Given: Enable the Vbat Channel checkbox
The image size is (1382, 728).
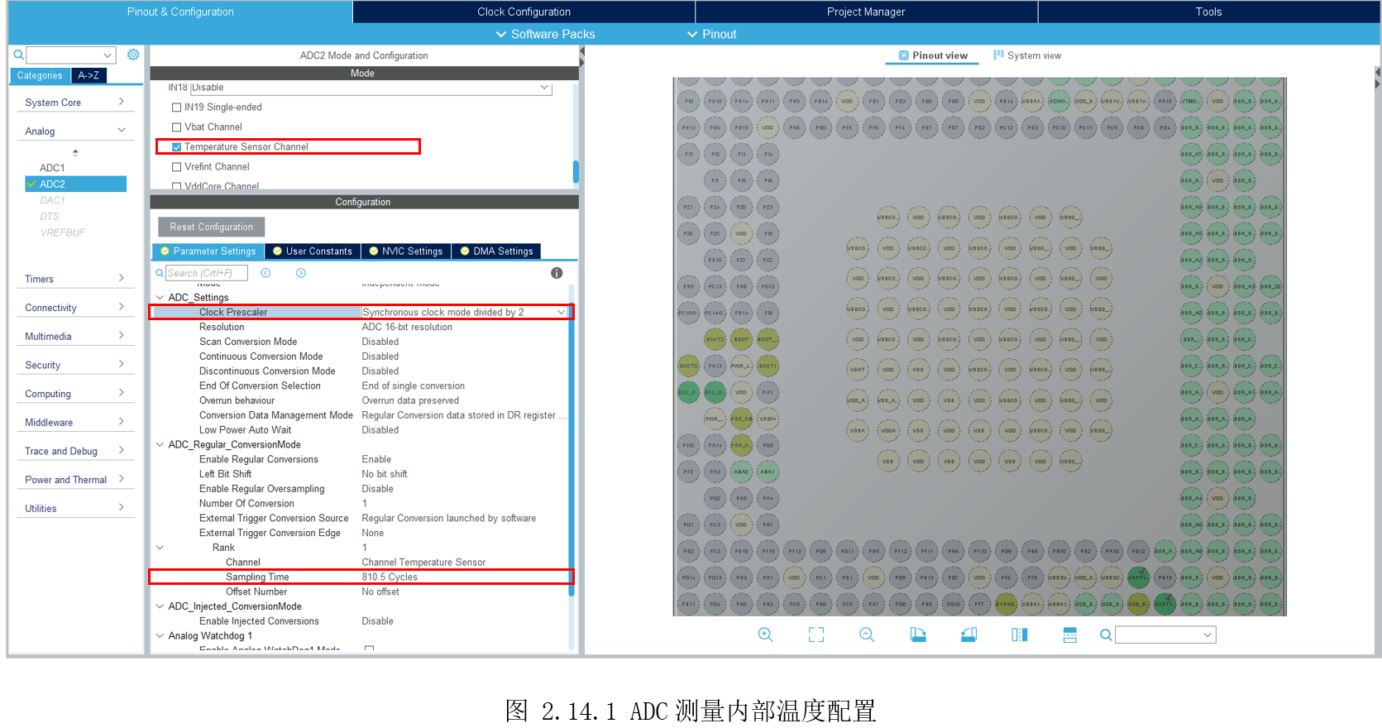Looking at the screenshot, I should (176, 127).
